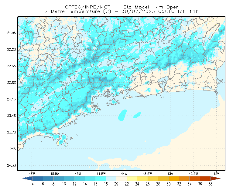Click the 22-24 light yellow colorbar swatch
Image resolution: width=243 pixels, height=187 pixels.
point(132,179)
